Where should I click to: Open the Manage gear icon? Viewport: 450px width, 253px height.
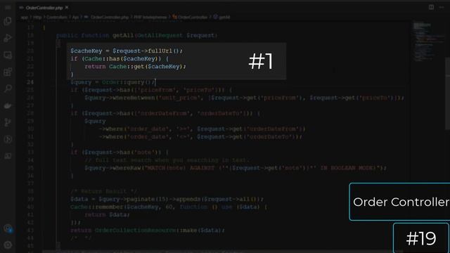coord(8,245)
